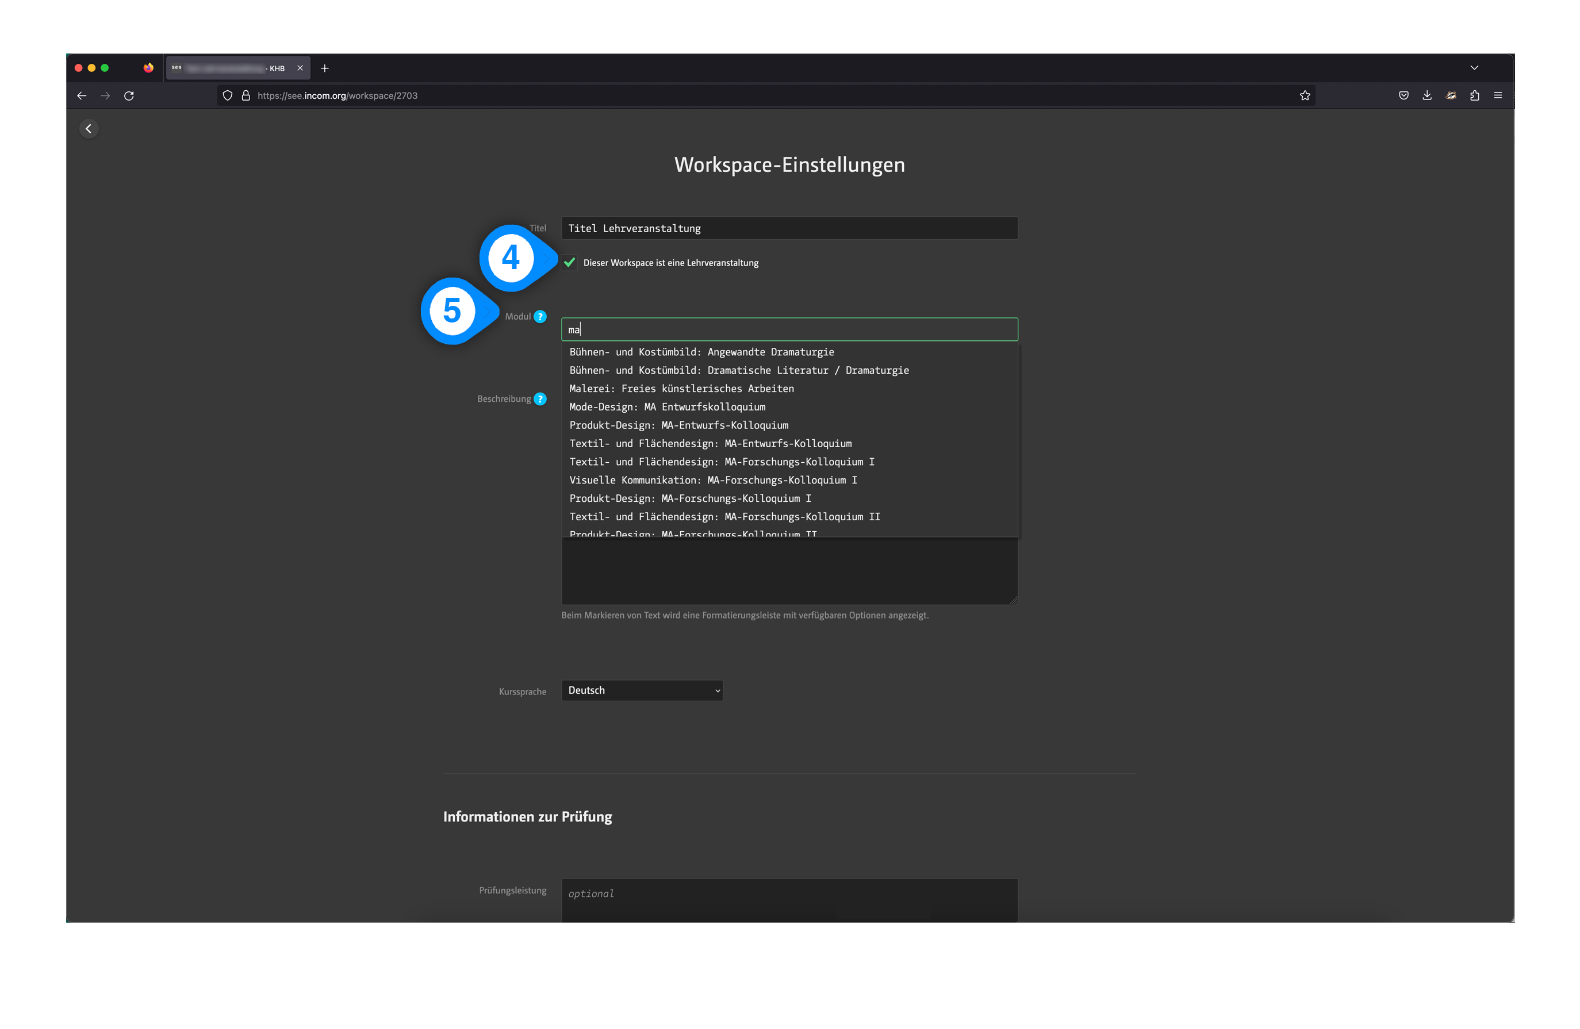
Task: Open the downloads panel
Action: tap(1427, 95)
